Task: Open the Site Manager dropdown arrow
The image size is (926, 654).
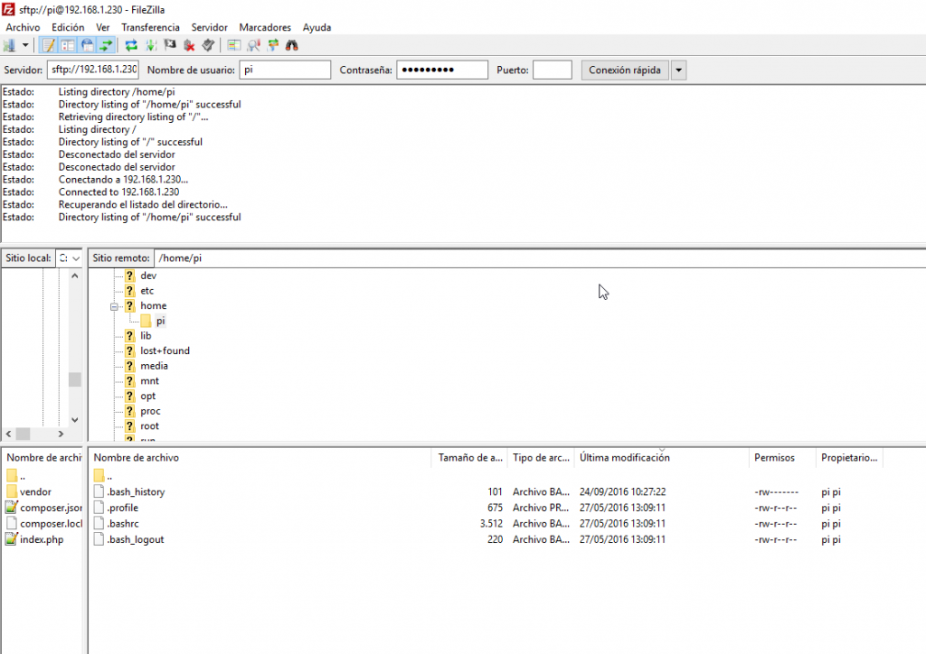Action: (x=25, y=44)
